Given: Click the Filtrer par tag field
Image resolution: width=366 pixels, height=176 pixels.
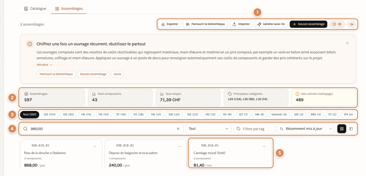Looking at the screenshot, I should tap(254, 129).
